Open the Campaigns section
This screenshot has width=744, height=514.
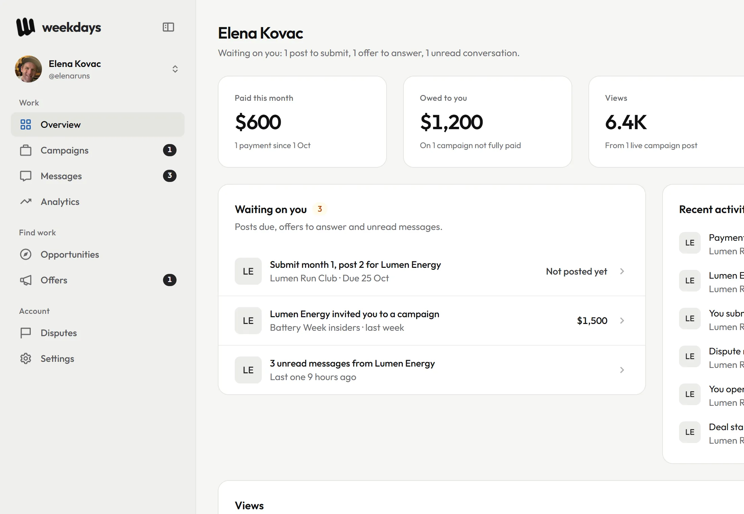click(x=98, y=150)
